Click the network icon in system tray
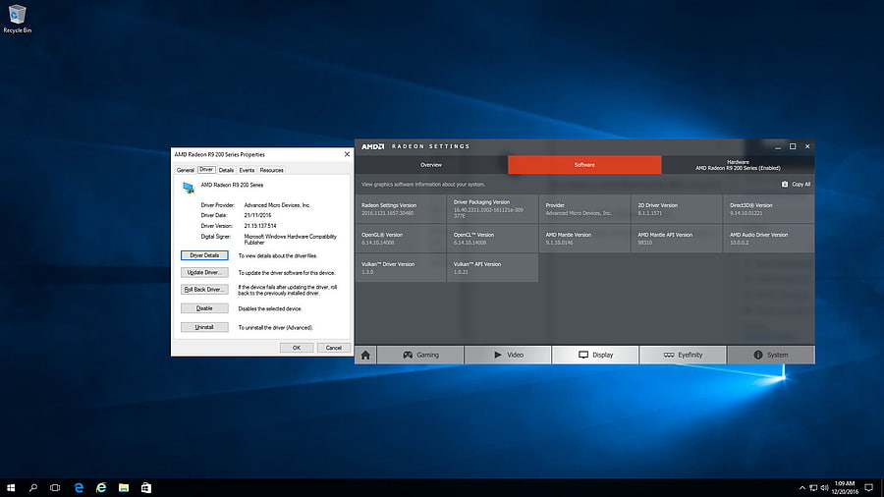Screen dimensions: 884x497 813,488
